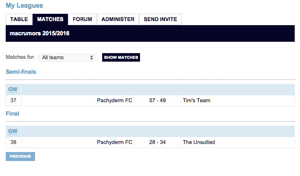Viewport: 300px width, 176px height.
Task: Go to the Administer tab
Action: click(118, 19)
